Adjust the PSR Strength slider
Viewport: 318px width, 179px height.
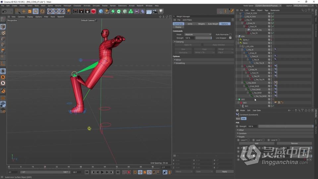point(286,126)
